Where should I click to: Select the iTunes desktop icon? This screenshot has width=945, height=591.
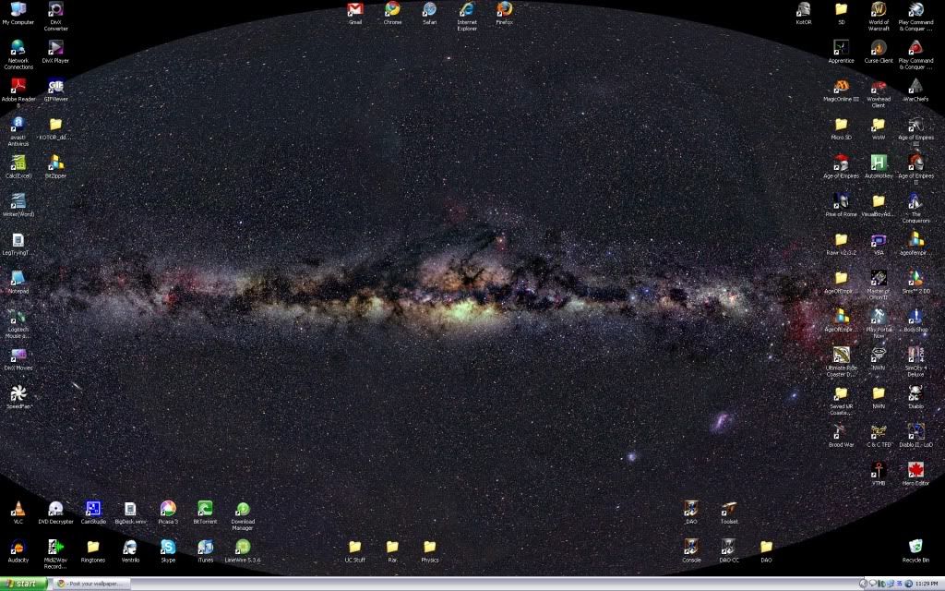tap(205, 547)
